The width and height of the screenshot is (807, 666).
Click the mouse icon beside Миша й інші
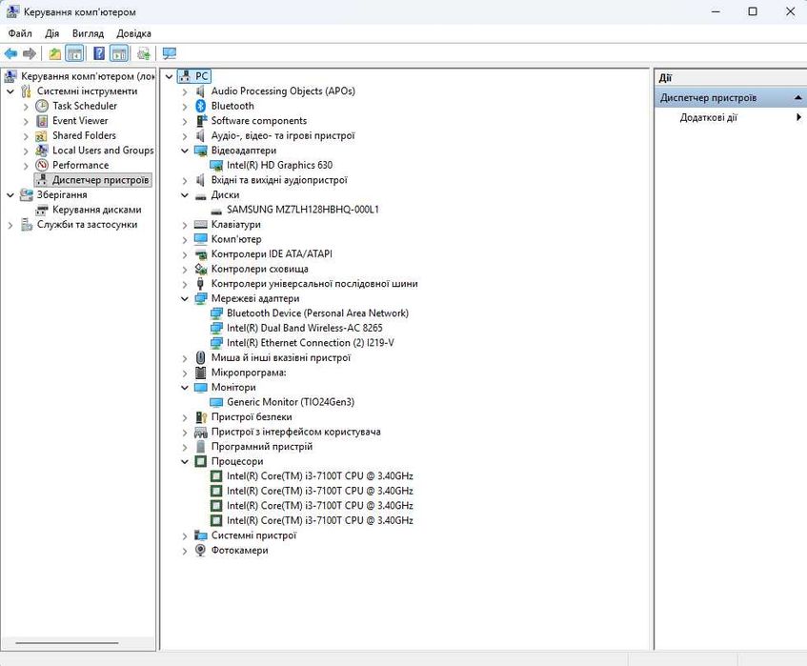[x=201, y=357]
